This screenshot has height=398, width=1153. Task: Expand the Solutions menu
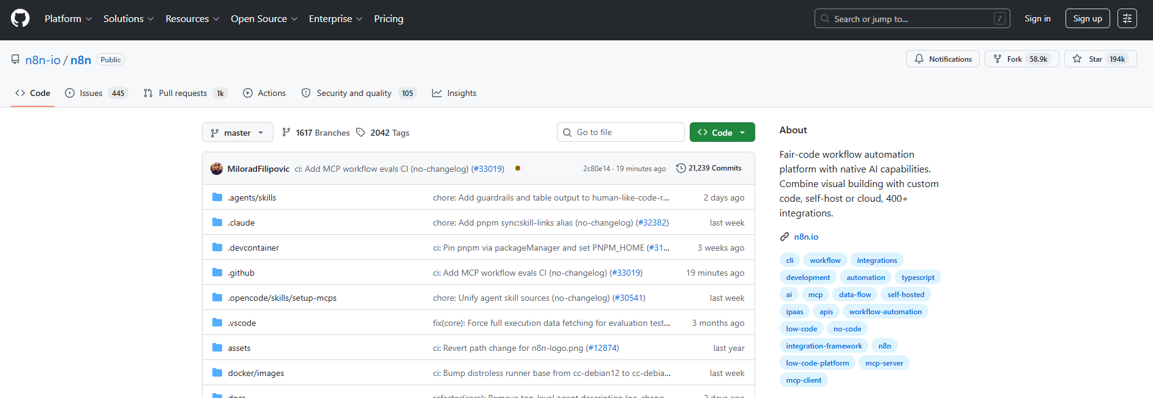129,18
